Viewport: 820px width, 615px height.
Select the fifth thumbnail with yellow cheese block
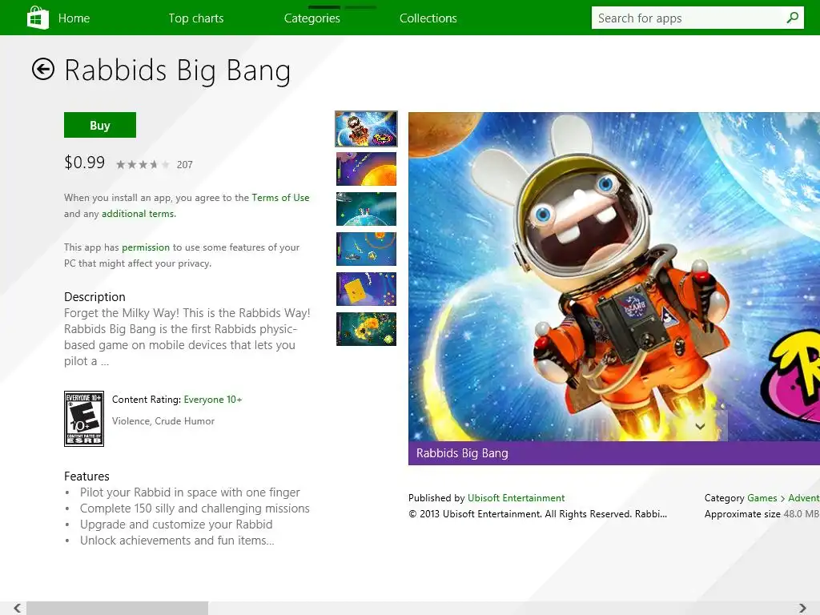pyautogui.click(x=366, y=288)
